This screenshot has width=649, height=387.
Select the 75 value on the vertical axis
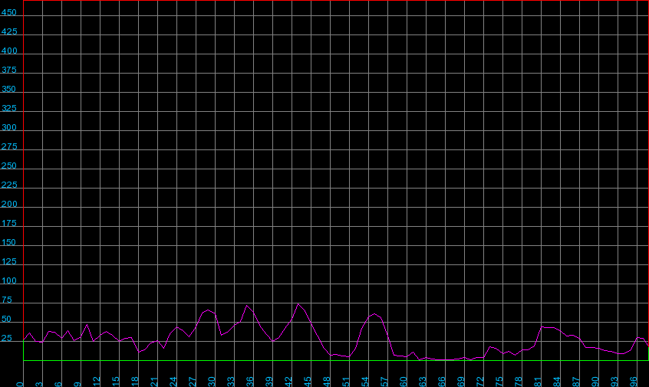(x=7, y=300)
